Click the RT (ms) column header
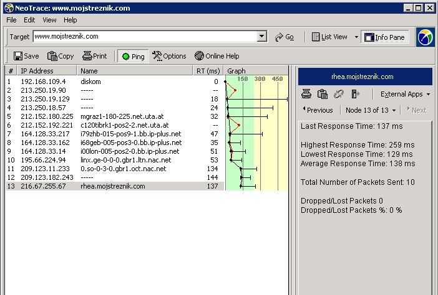This screenshot has height=295, width=438. (208, 71)
